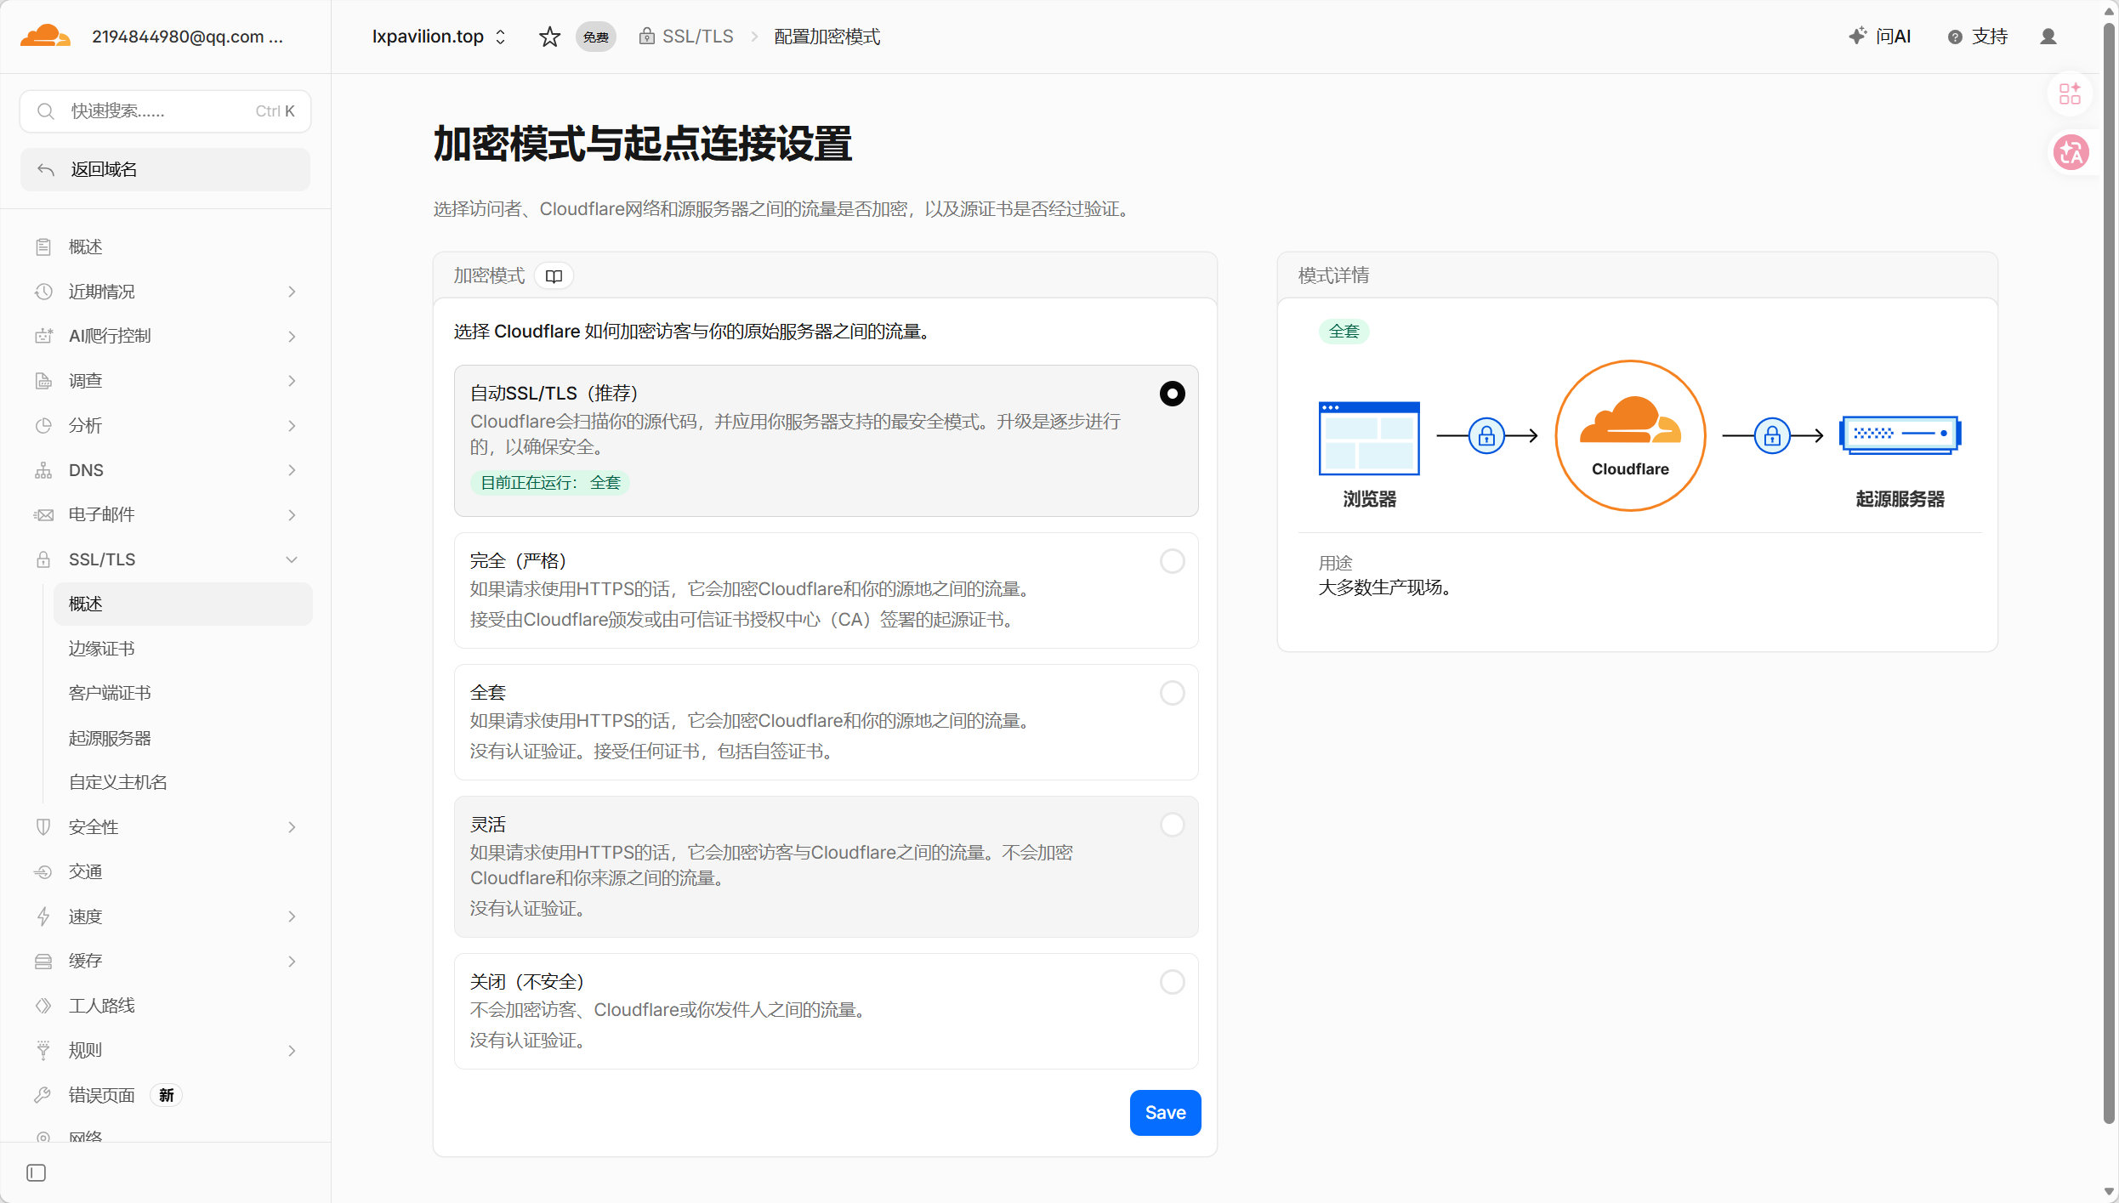Click the back arrow icon for 返回域名

46,170
